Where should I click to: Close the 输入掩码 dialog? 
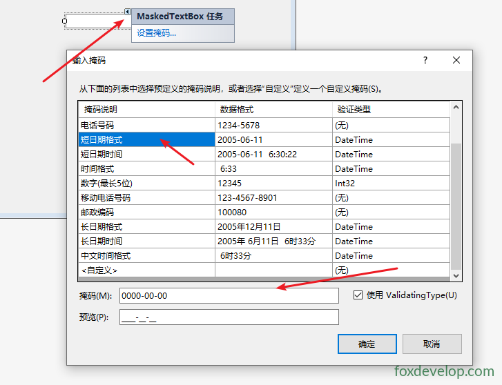456,60
